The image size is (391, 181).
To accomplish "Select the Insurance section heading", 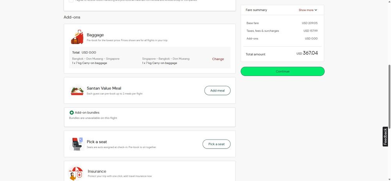I will 97,171.
